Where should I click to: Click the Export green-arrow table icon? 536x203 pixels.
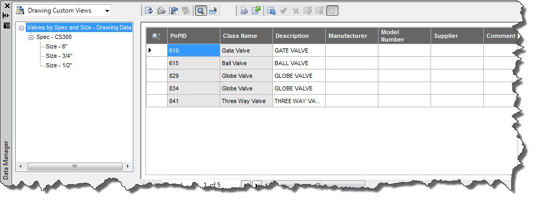(256, 11)
